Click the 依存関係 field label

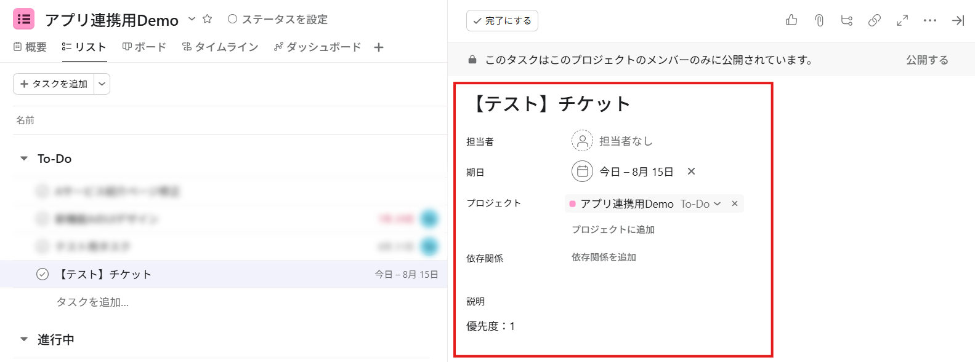pyautogui.click(x=485, y=258)
